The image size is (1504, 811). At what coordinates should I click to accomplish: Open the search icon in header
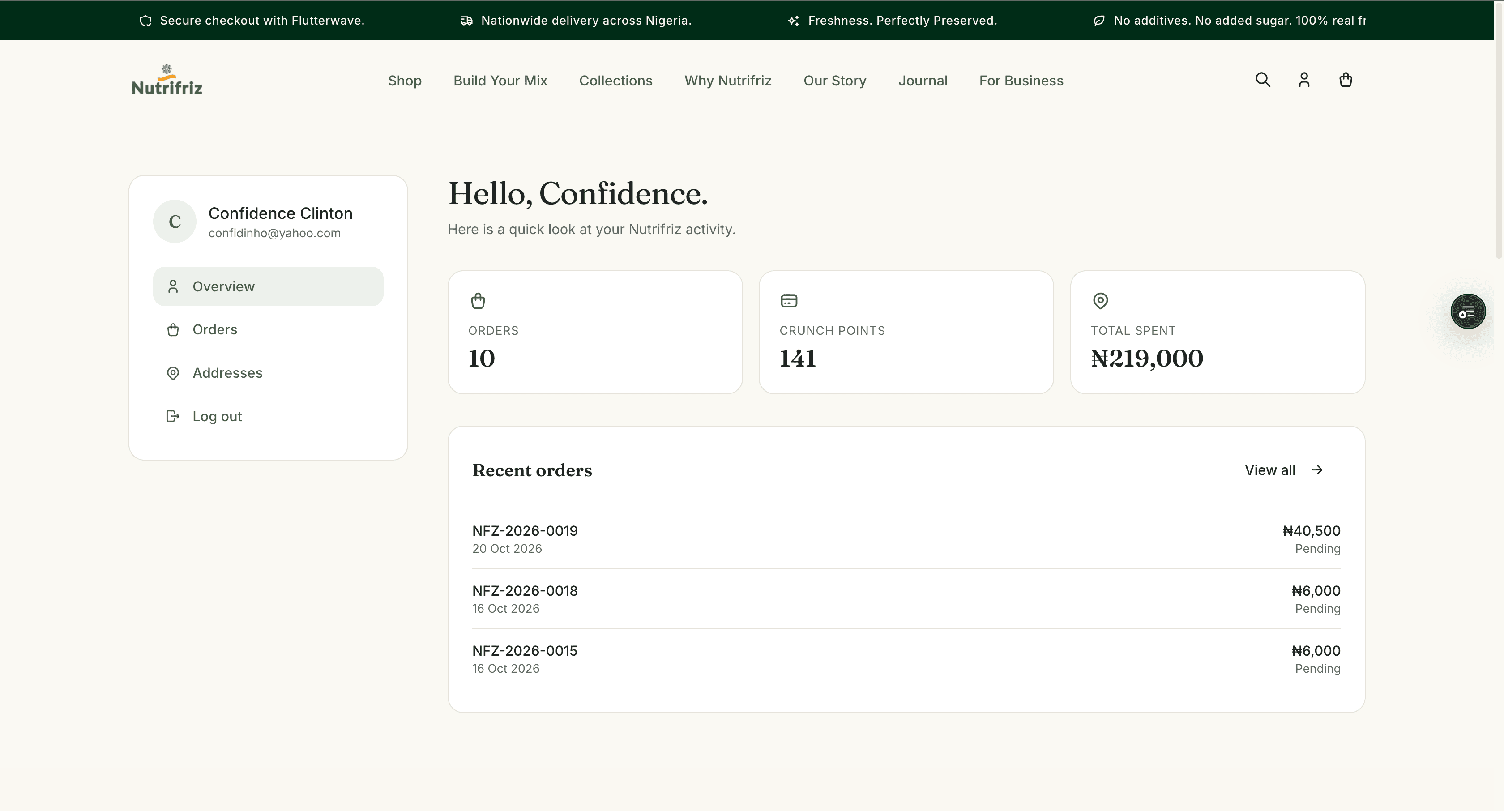(1263, 80)
